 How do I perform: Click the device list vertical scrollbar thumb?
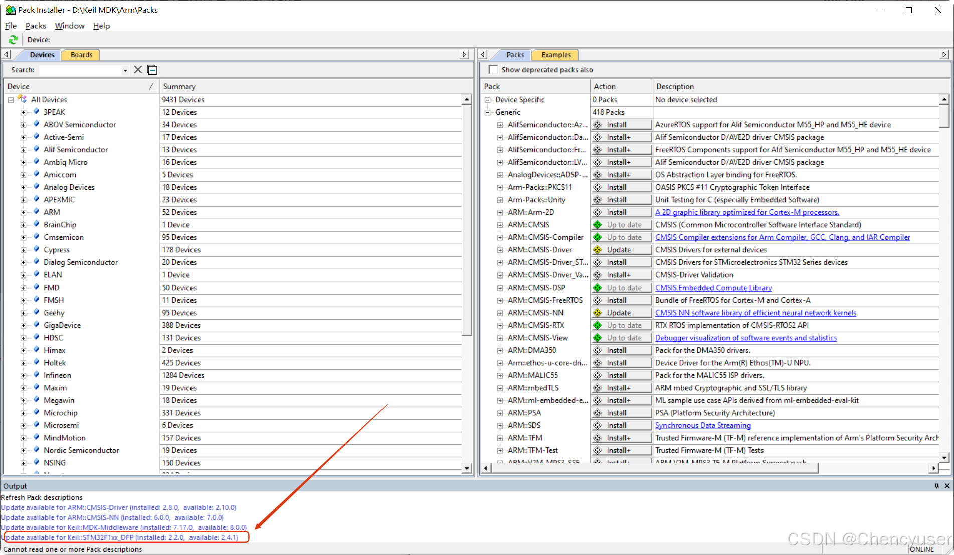[467, 220]
